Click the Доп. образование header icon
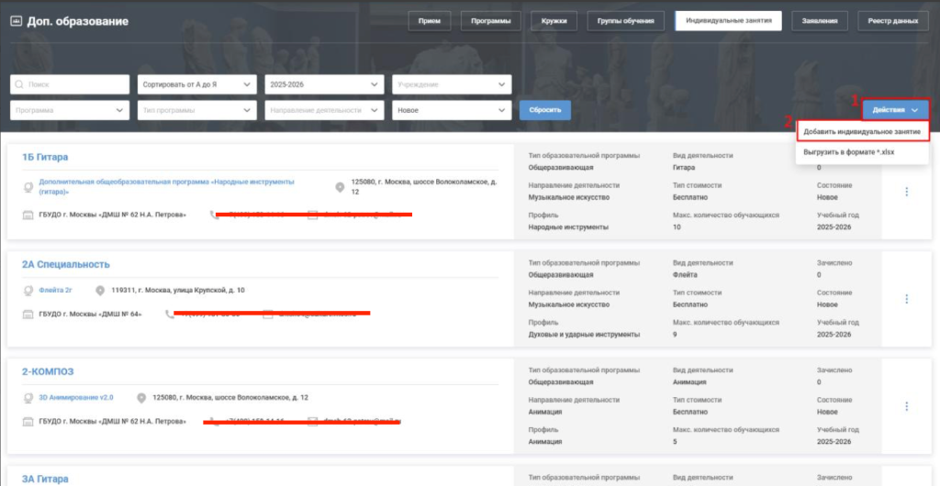 click(x=16, y=22)
